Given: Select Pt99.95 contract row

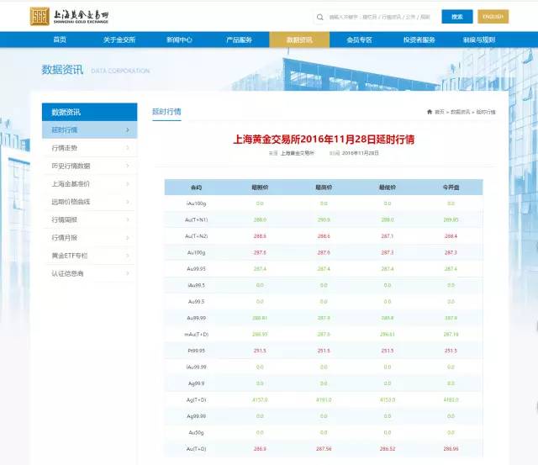Looking at the screenshot, I should point(324,351).
